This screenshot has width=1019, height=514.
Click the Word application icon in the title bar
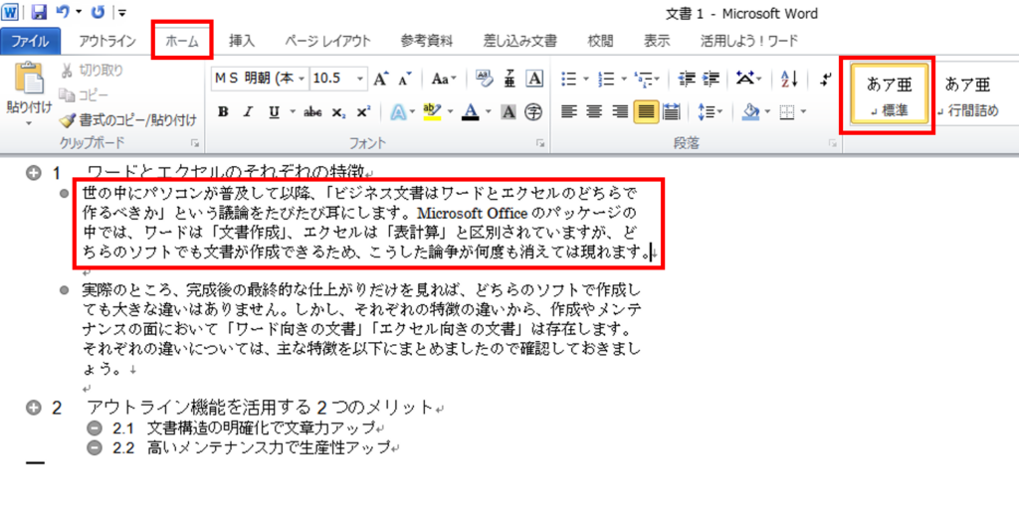[x=12, y=12]
